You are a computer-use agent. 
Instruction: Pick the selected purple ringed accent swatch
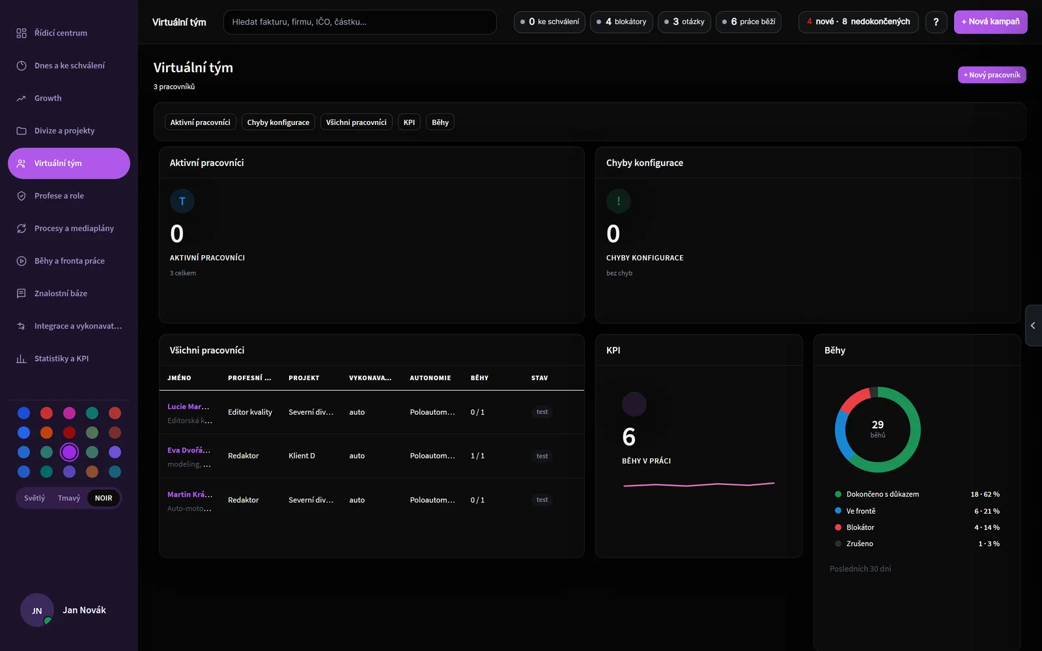coord(69,452)
